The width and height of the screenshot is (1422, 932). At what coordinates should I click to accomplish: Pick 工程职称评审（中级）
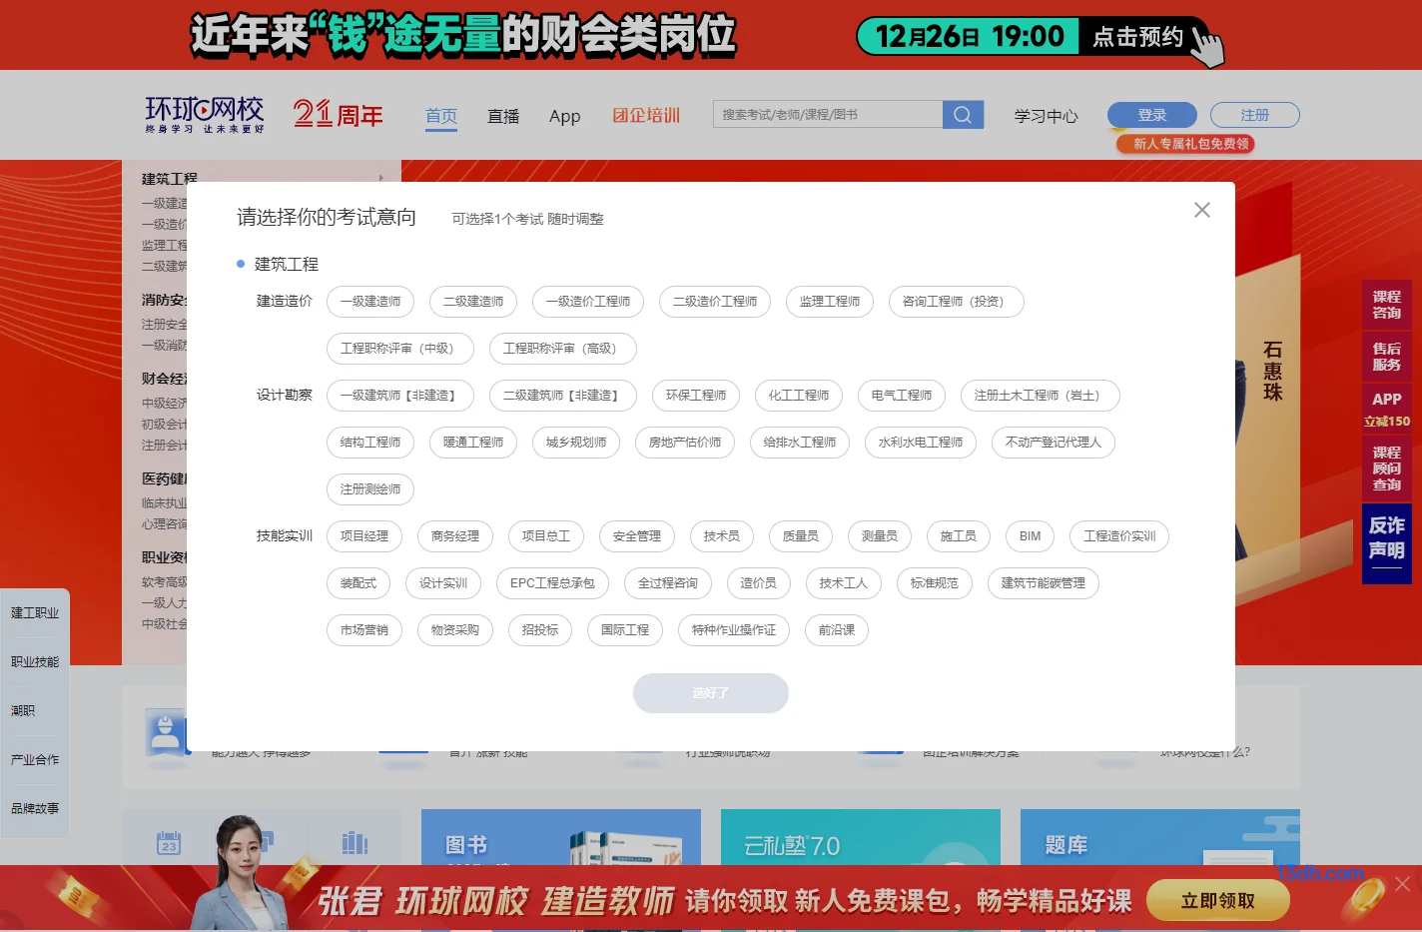coord(400,349)
